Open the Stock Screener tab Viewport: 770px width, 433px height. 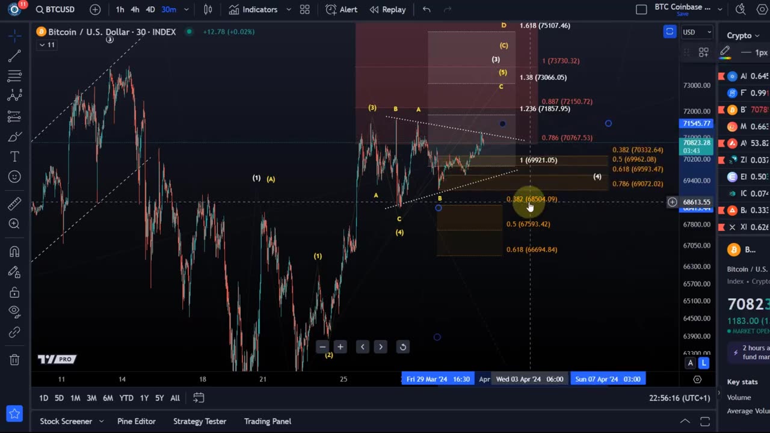pos(66,422)
